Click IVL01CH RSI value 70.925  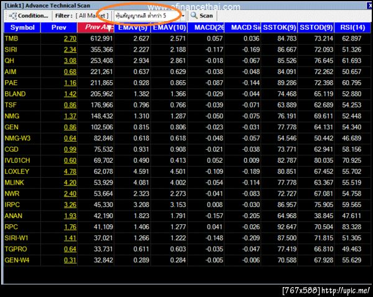(352, 160)
